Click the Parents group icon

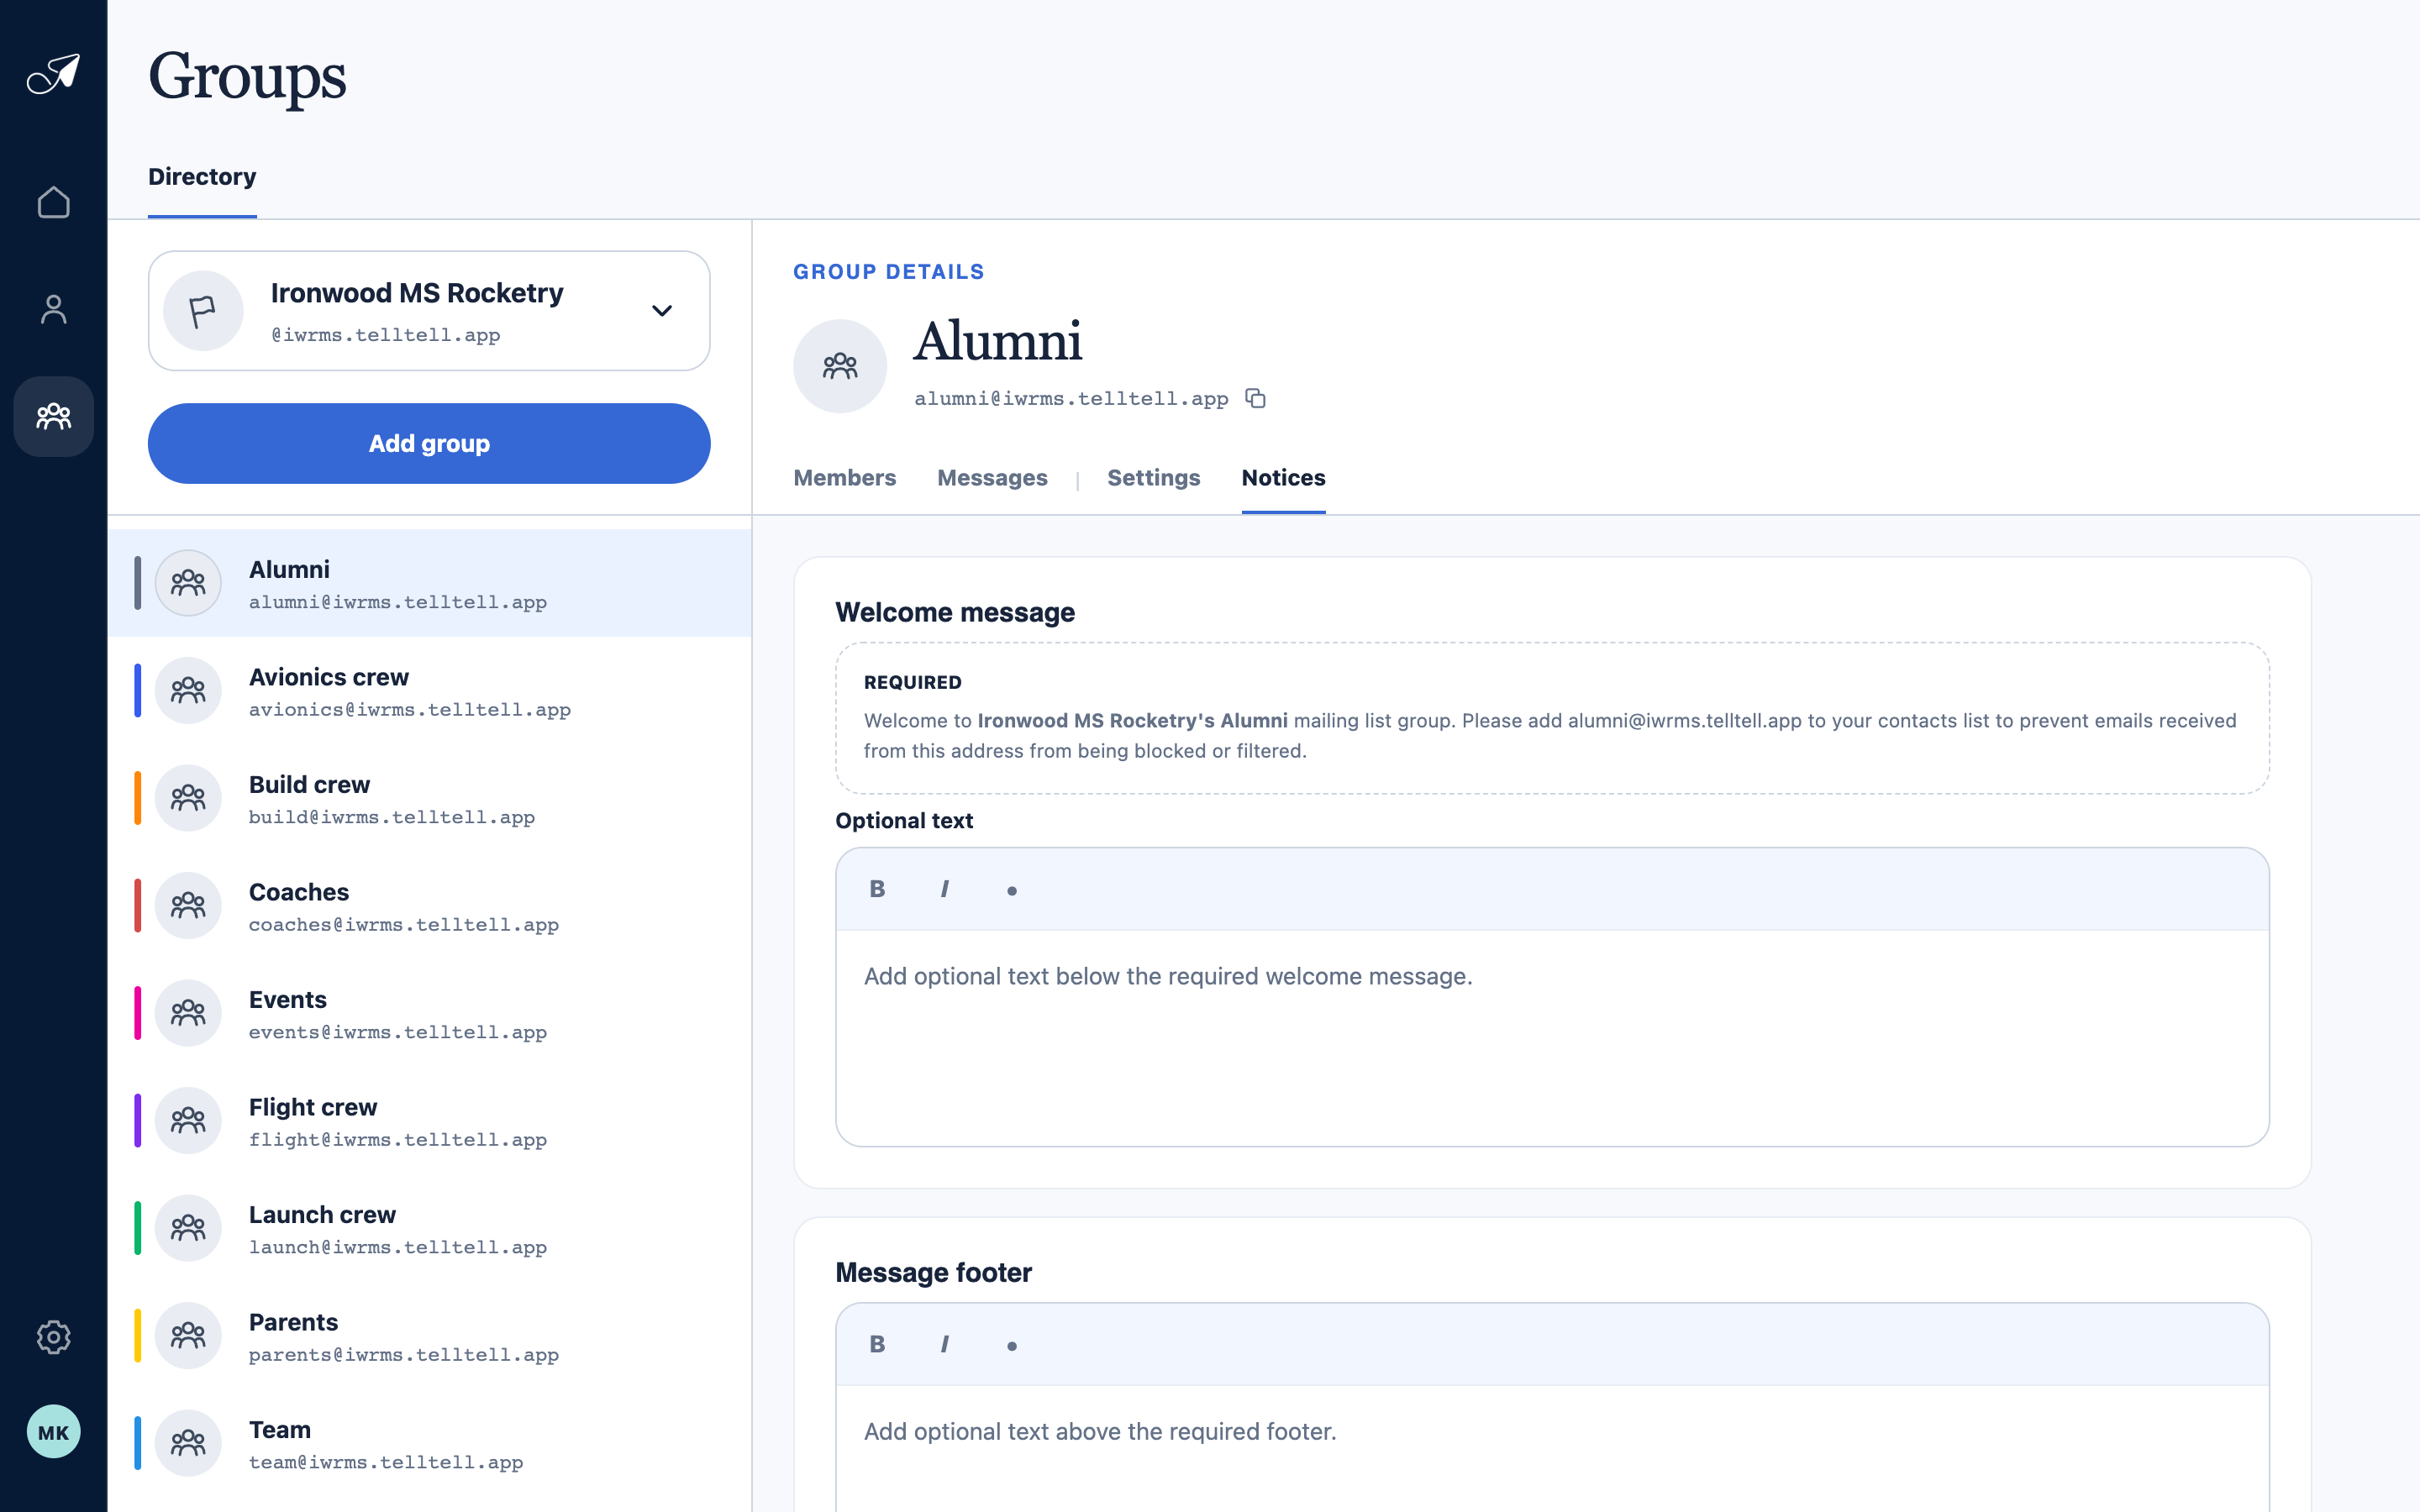point(188,1335)
